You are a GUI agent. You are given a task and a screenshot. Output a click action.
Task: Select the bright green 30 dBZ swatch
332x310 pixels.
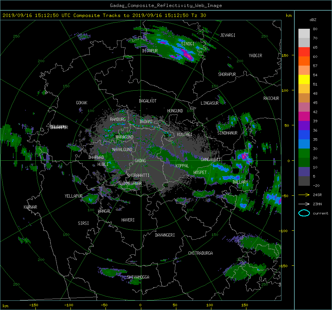(x=304, y=153)
